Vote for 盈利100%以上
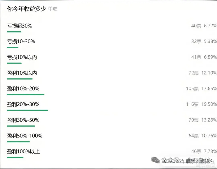Image resolution: width=217 pixels, height=169 pixels. coord(24,151)
